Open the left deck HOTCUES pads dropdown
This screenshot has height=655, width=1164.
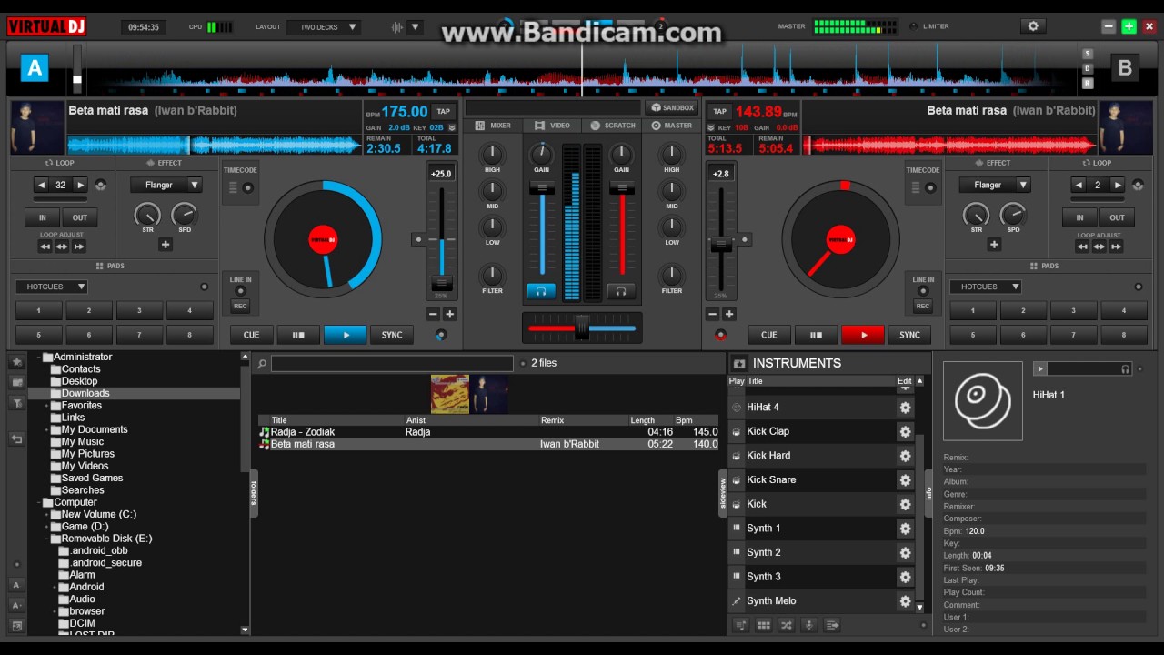pyautogui.click(x=51, y=287)
